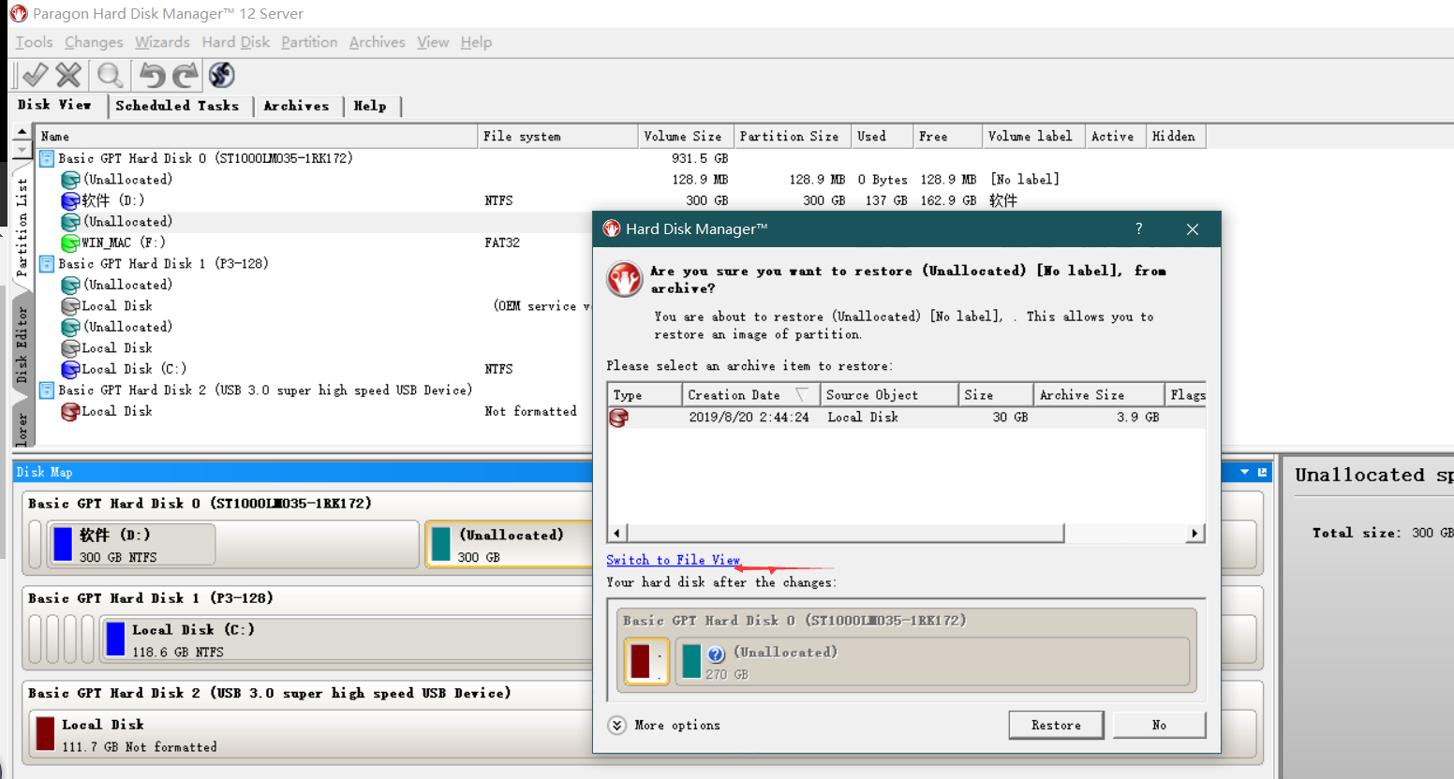
Task: Sort the partition list by File system column
Action: [x=557, y=137]
